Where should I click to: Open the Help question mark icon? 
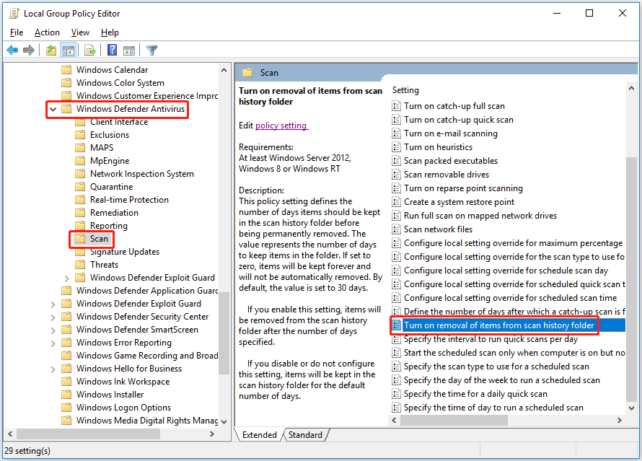[113, 50]
